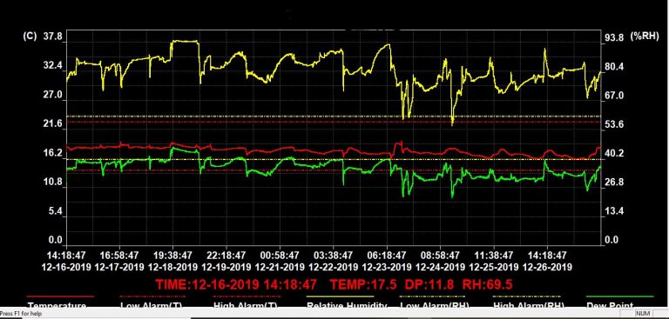
Task: Select the Relative Humidity legend entry
Action: (x=347, y=305)
